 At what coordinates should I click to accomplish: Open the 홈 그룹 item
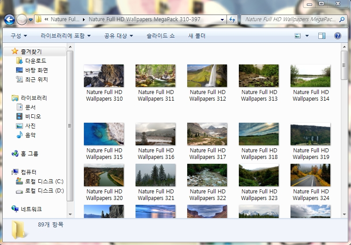[x=29, y=154]
